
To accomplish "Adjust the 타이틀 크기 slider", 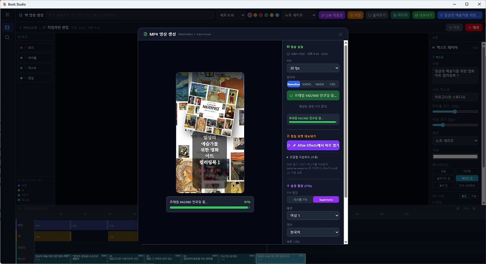I will [455, 111].
